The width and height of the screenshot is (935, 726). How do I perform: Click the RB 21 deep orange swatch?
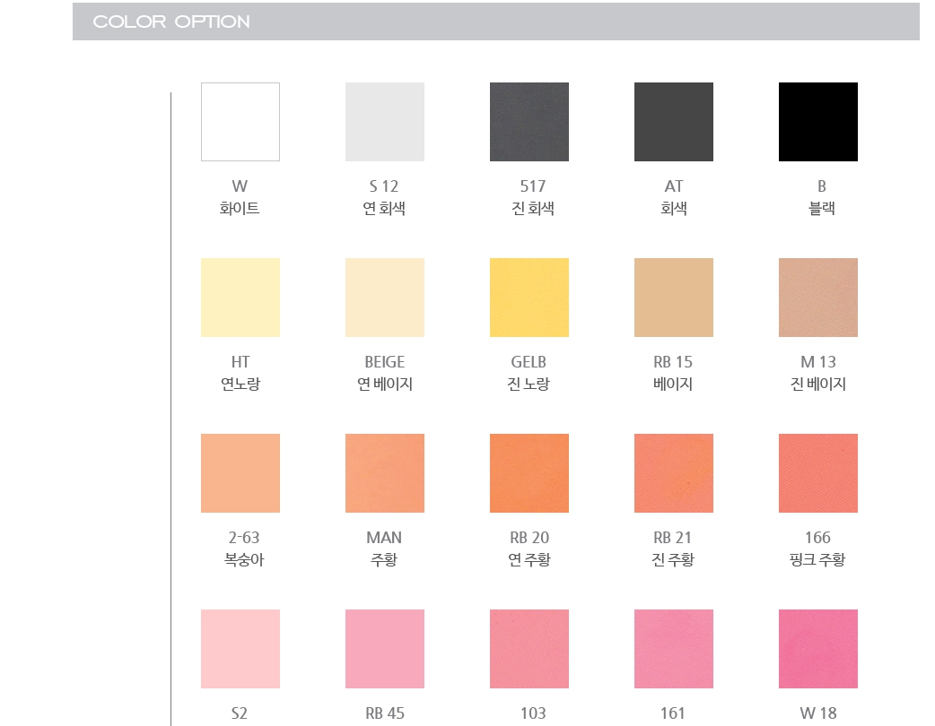coord(674,473)
